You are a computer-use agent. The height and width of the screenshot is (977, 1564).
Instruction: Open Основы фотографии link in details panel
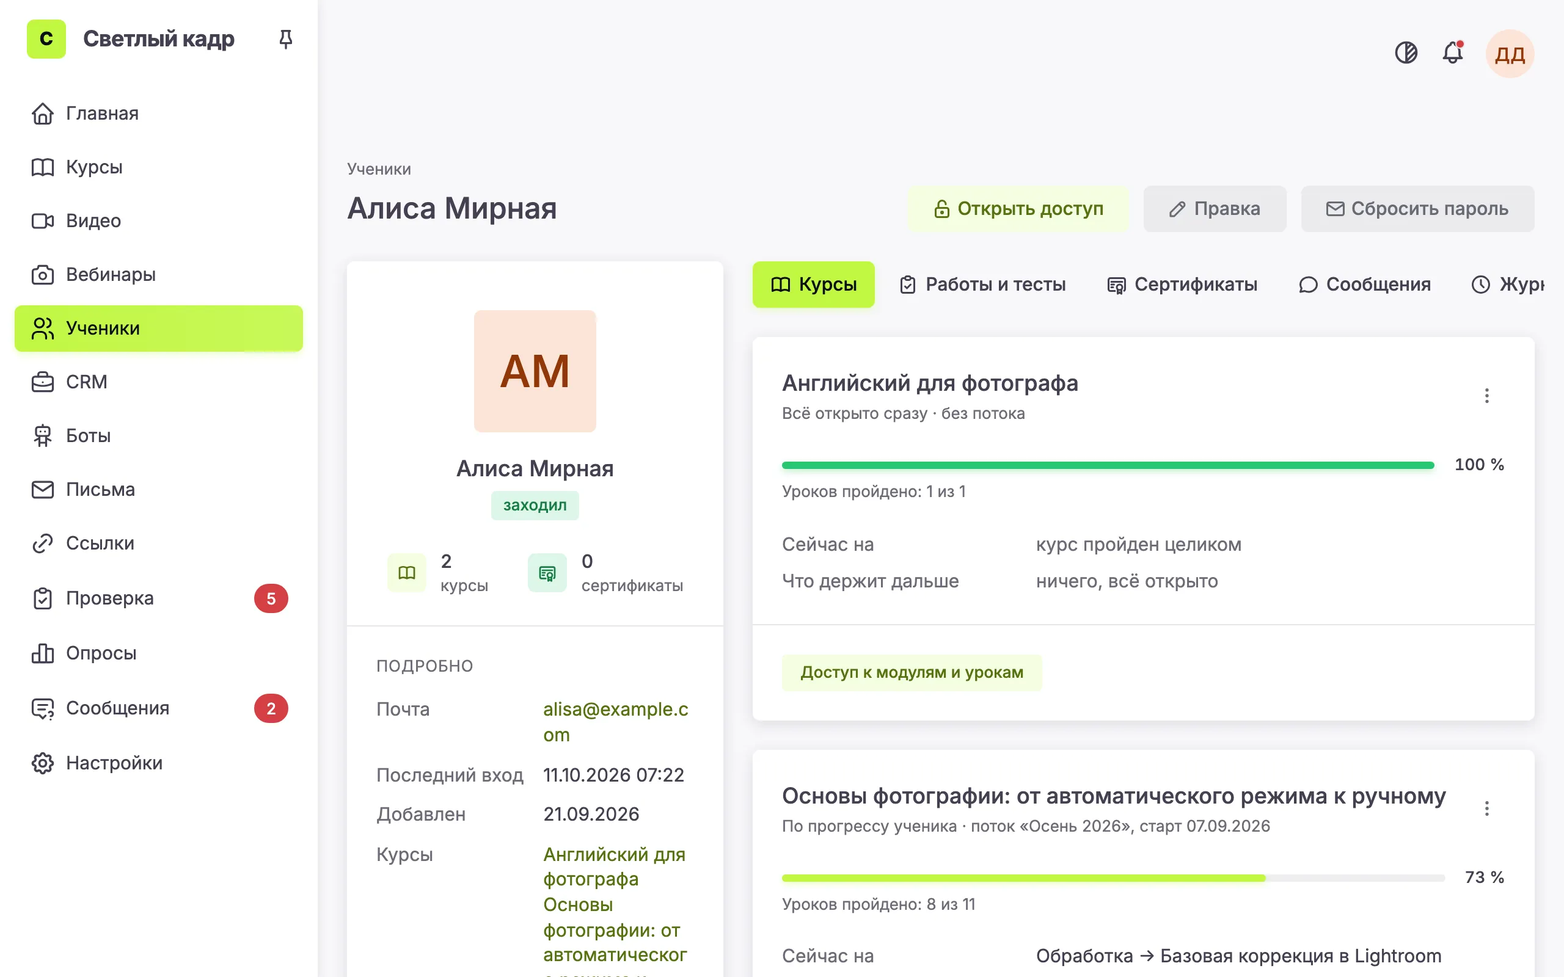pyautogui.click(x=615, y=935)
